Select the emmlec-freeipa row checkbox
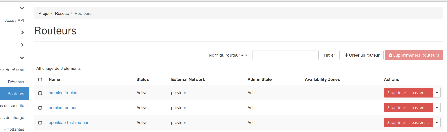The image size is (447, 132). [40, 93]
